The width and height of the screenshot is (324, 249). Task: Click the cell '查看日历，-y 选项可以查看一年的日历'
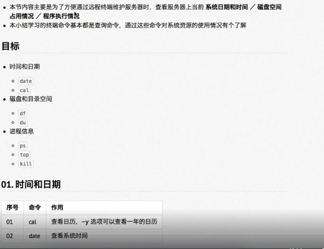pos(104,222)
